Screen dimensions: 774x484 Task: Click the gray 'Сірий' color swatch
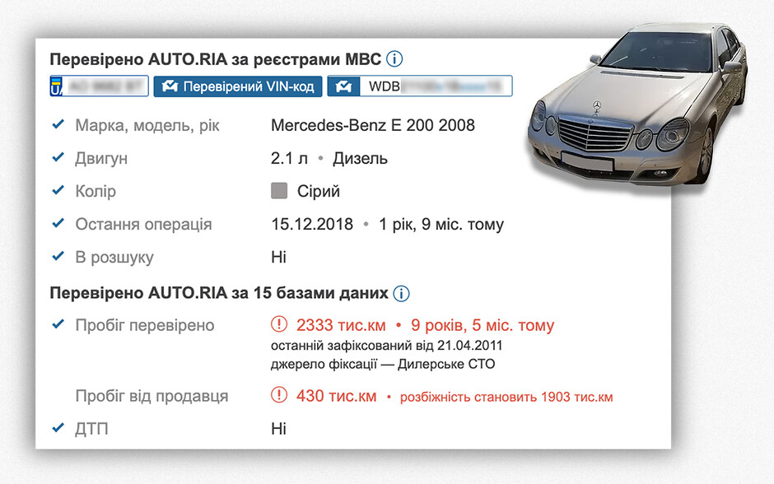(279, 191)
